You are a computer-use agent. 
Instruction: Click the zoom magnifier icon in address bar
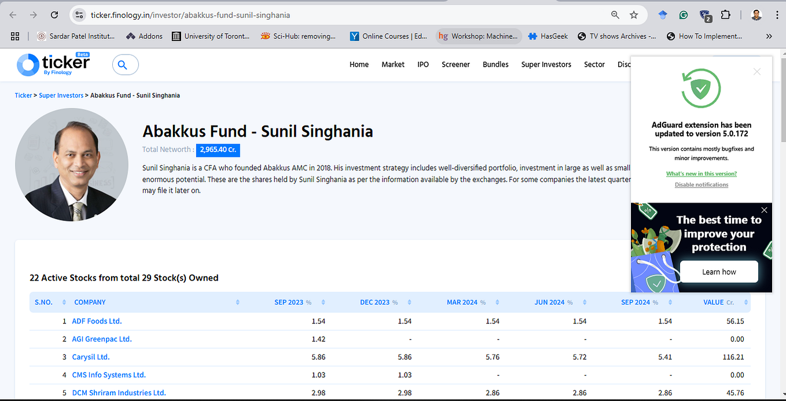click(x=615, y=15)
